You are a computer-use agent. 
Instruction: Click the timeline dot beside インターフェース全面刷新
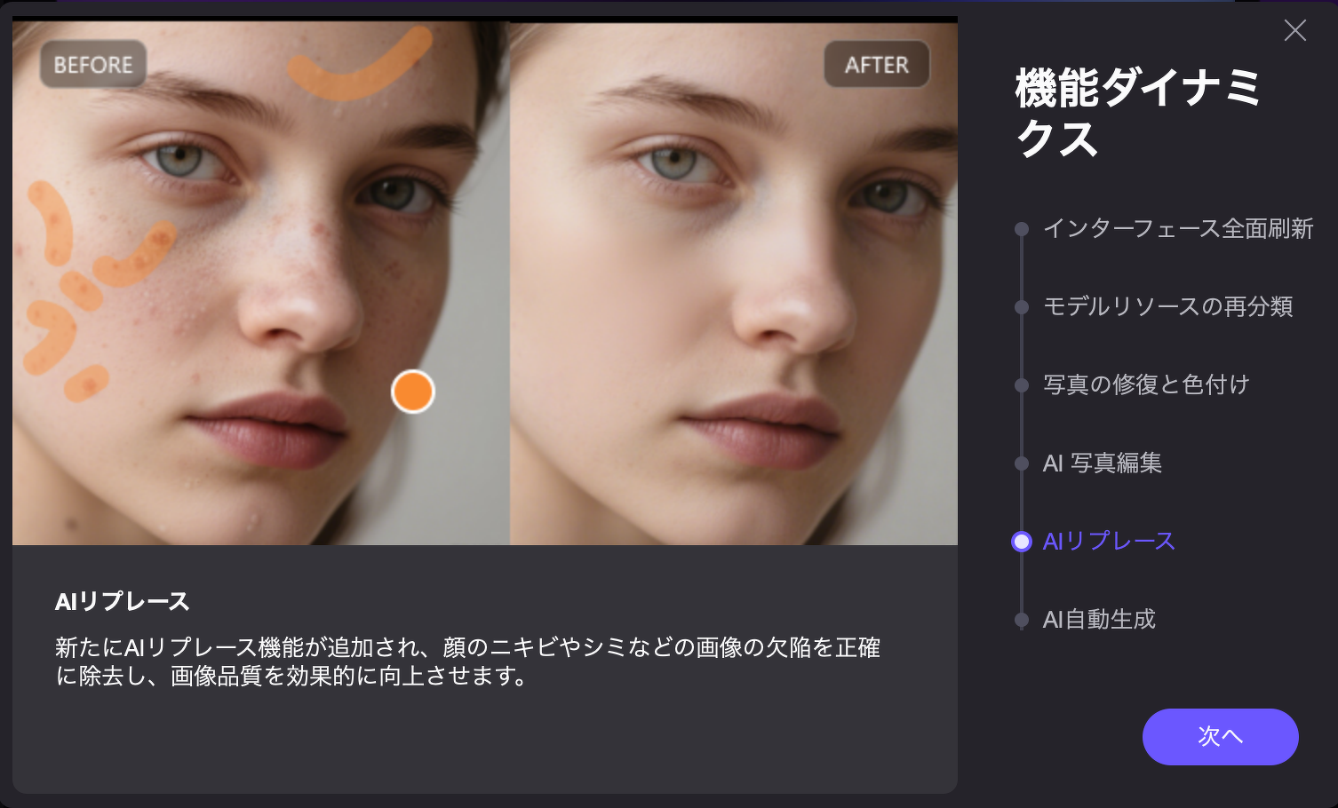1022,229
